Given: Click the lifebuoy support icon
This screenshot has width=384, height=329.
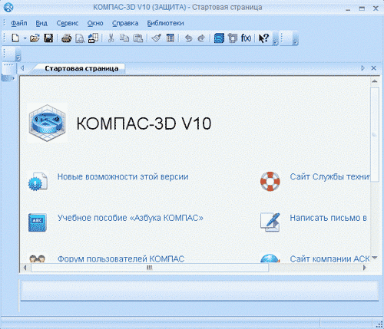Looking at the screenshot, I should [270, 181].
